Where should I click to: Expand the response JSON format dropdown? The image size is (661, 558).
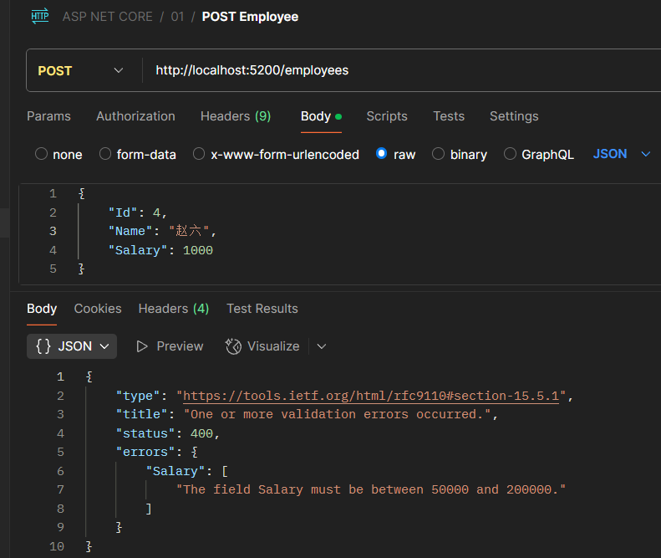(x=104, y=346)
